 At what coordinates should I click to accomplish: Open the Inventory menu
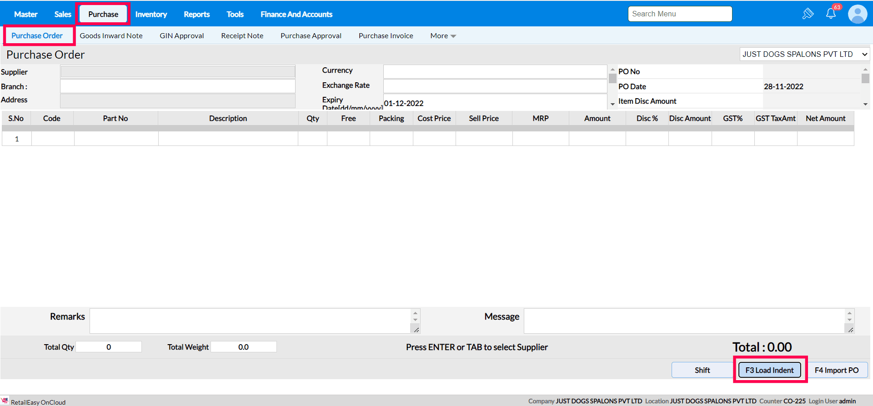tap(151, 14)
